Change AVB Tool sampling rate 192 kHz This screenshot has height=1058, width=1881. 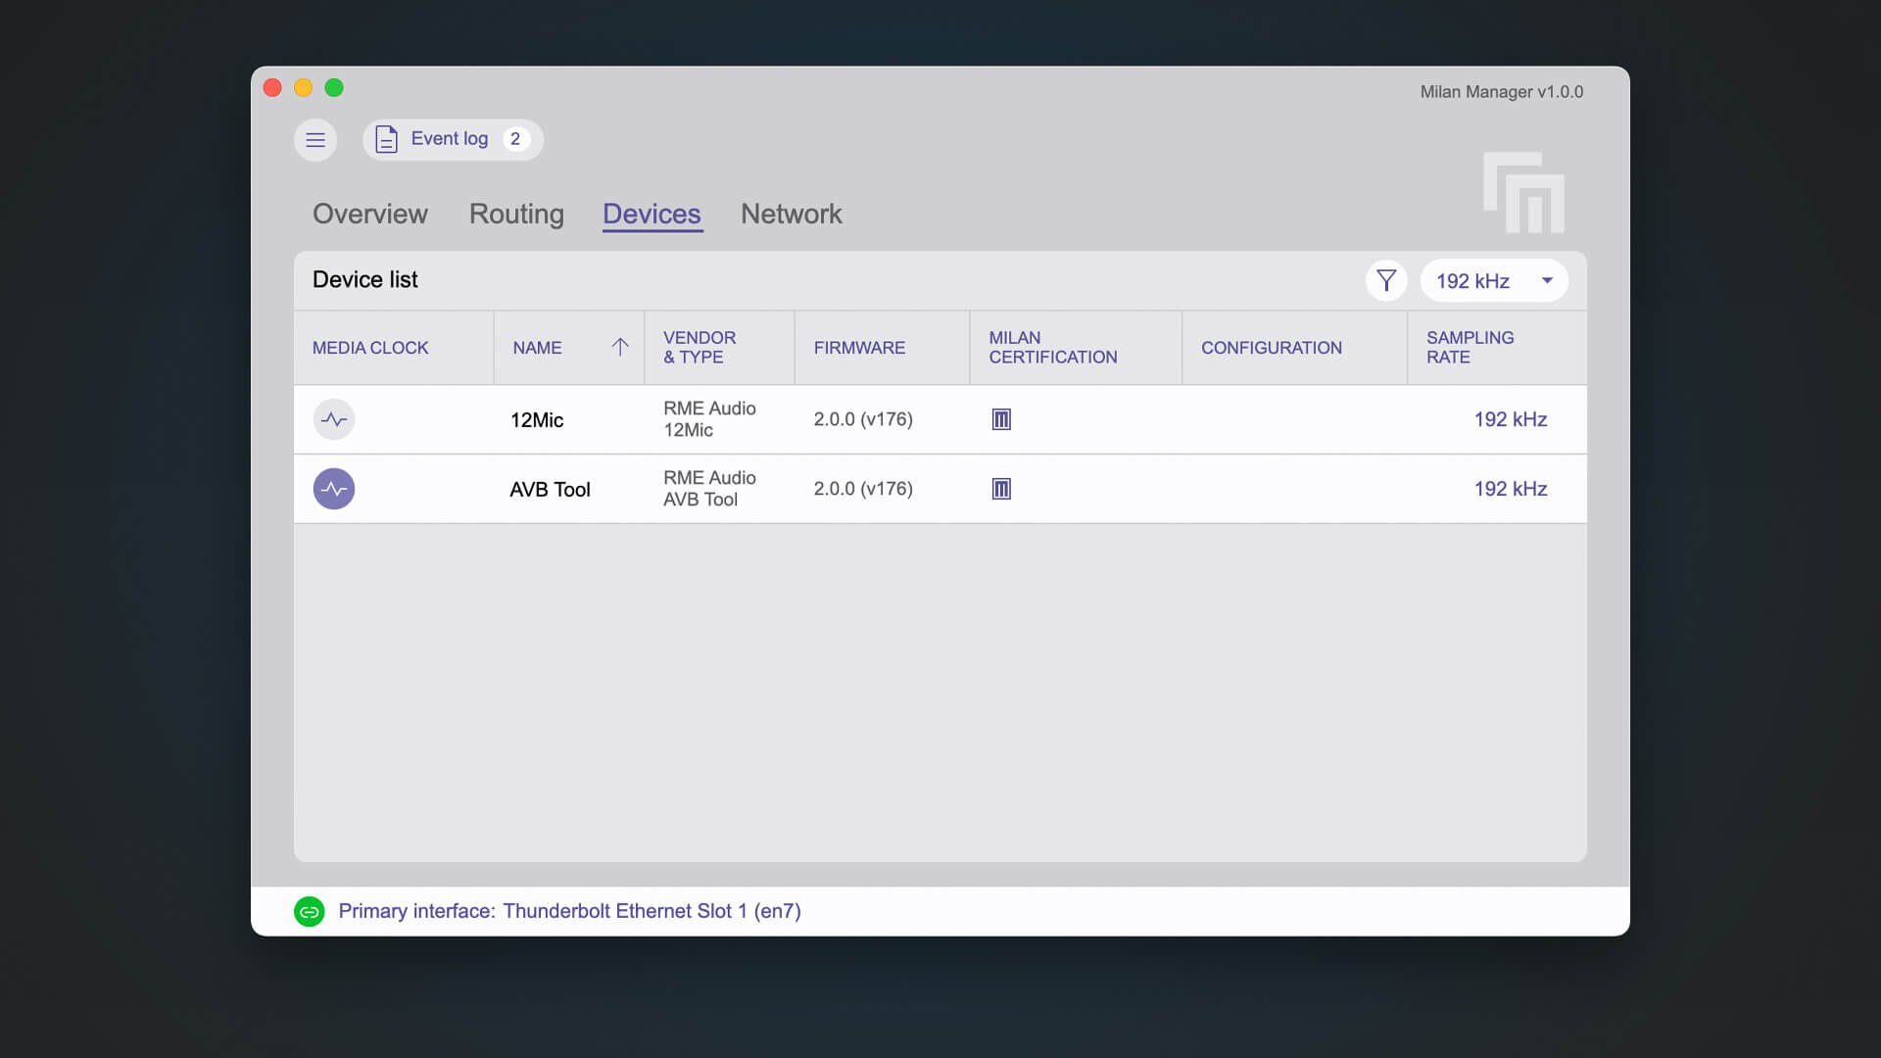coord(1511,489)
